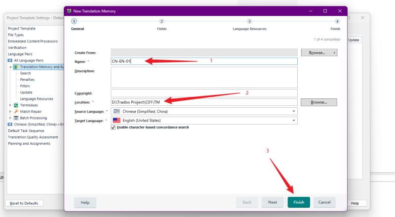Go to wizard step 2 Fields

pos(161,22)
